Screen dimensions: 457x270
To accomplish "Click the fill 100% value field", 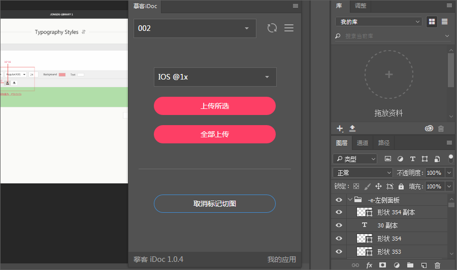I will click(434, 186).
